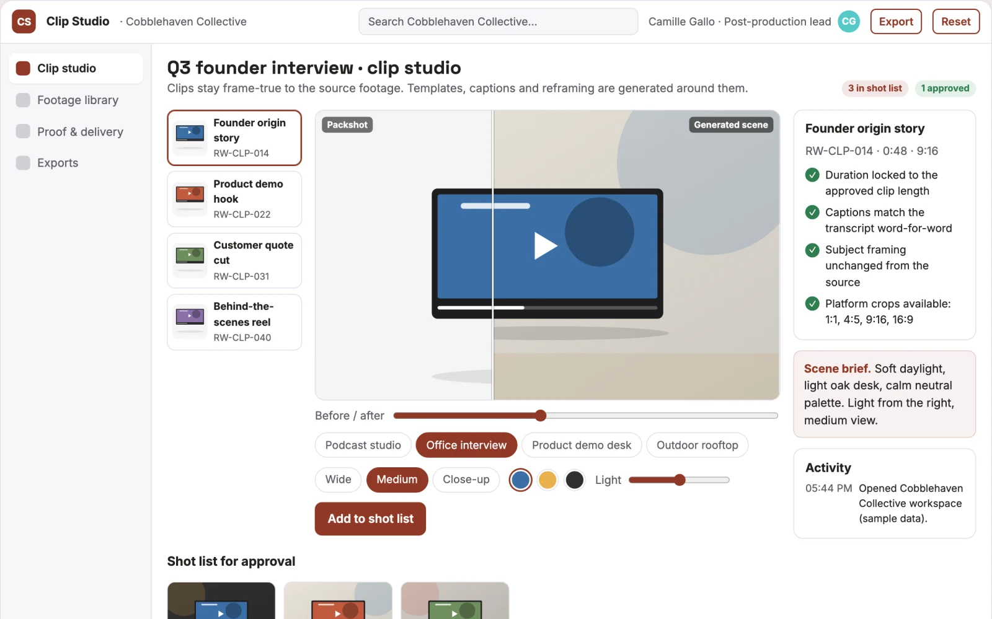The image size is (992, 619).
Task: Open the green shot list thumbnail
Action: pos(455,600)
